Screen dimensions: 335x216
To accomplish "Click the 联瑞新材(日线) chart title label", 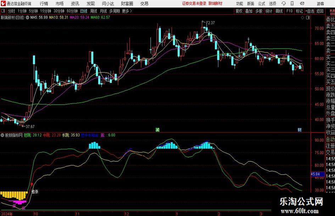I will pyautogui.click(x=13, y=17).
